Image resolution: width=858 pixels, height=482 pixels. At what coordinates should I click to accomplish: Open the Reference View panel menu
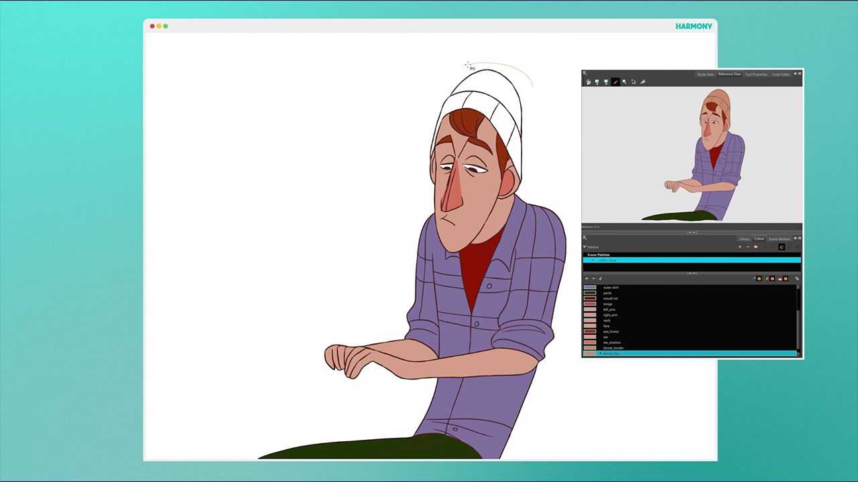pos(585,73)
